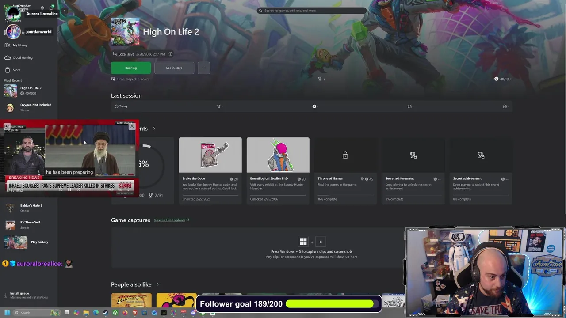This screenshot has width=566, height=318.
Task: Click the taskbar Search box
Action: 37,313
